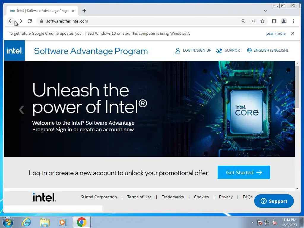Open Windows Explorer folder from taskbar
This screenshot has width=304, height=228.
45,222
